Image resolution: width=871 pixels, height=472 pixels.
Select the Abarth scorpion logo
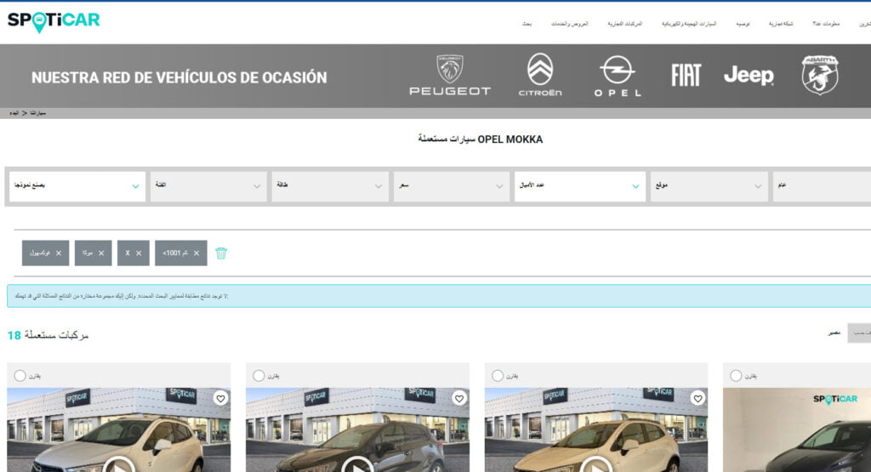pos(820,75)
